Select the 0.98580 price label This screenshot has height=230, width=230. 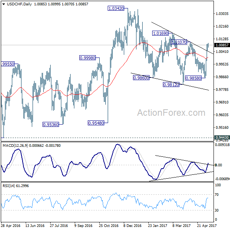[193, 78]
